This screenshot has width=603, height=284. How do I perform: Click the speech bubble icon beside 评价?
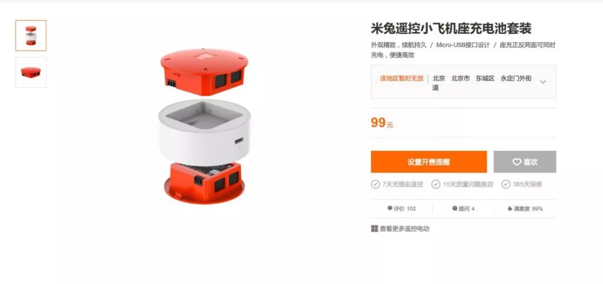(x=390, y=208)
